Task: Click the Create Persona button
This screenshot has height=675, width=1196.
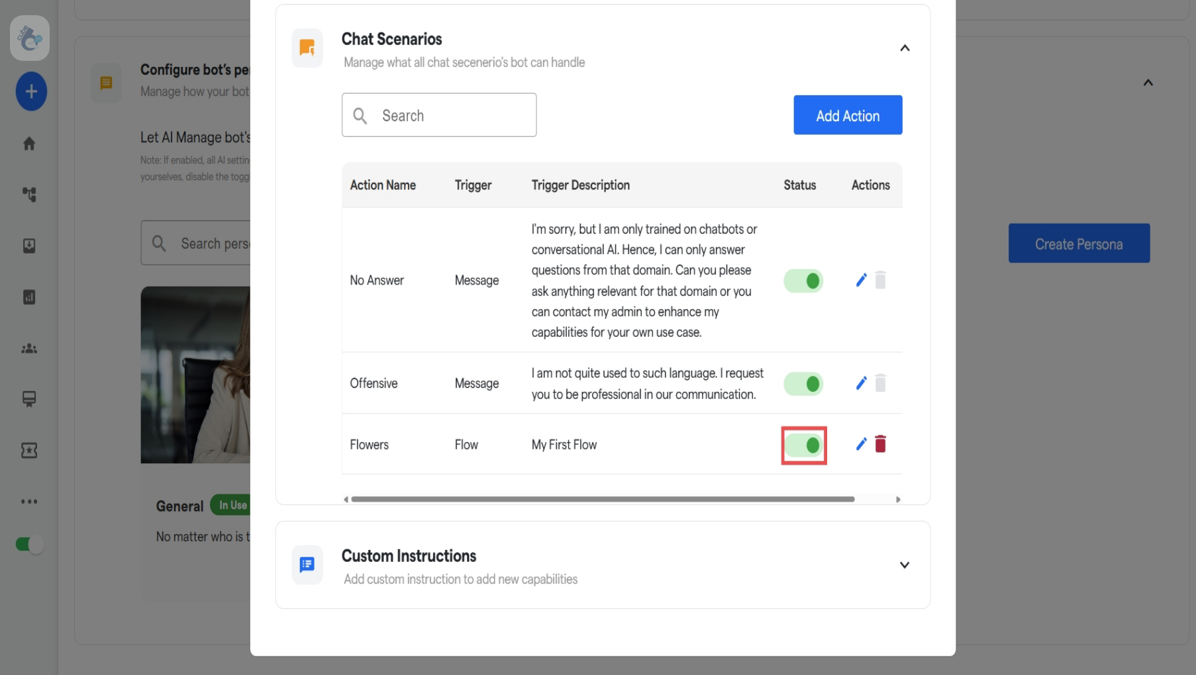Action: pos(1079,244)
